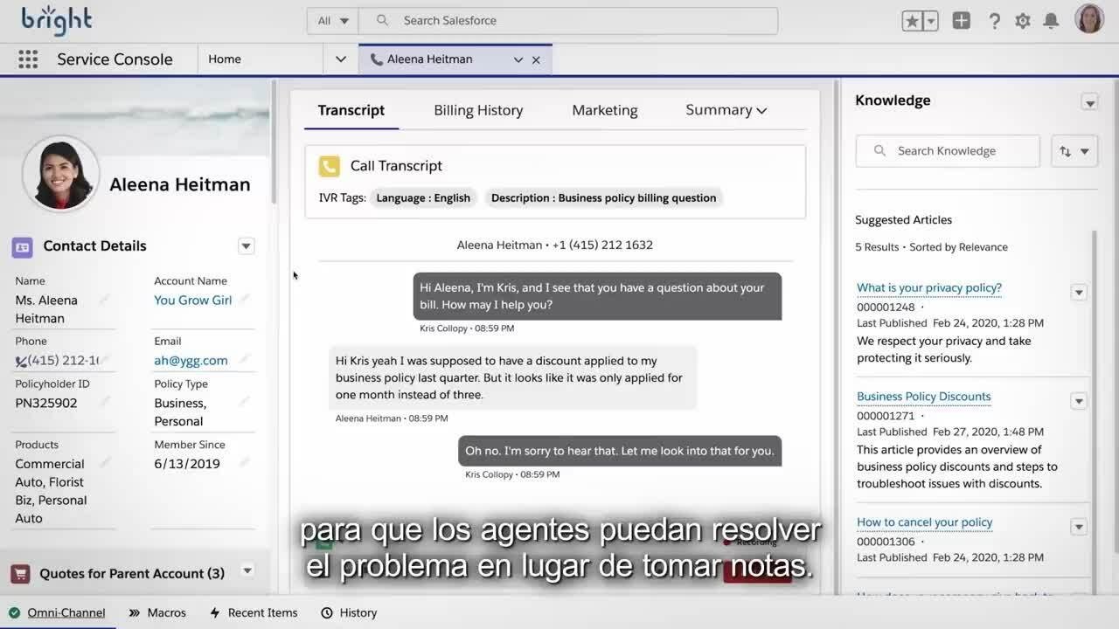This screenshot has height=629, width=1119.
Task: Click Aleena Heitman's profile photo
Action: 61,174
